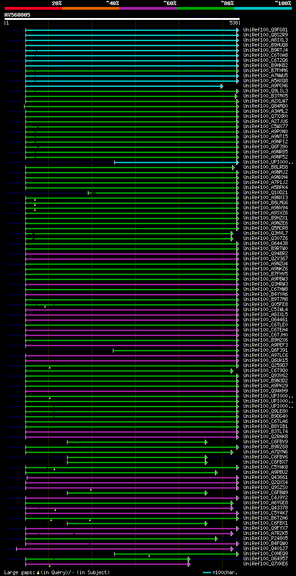
Task: Select hit UniRef100_Q307Z6
Action: [265, 239]
